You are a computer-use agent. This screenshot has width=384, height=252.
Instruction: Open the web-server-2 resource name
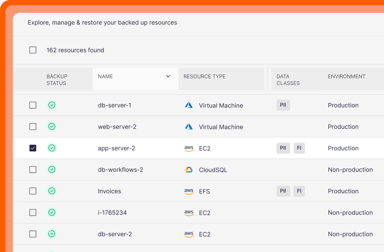(117, 127)
